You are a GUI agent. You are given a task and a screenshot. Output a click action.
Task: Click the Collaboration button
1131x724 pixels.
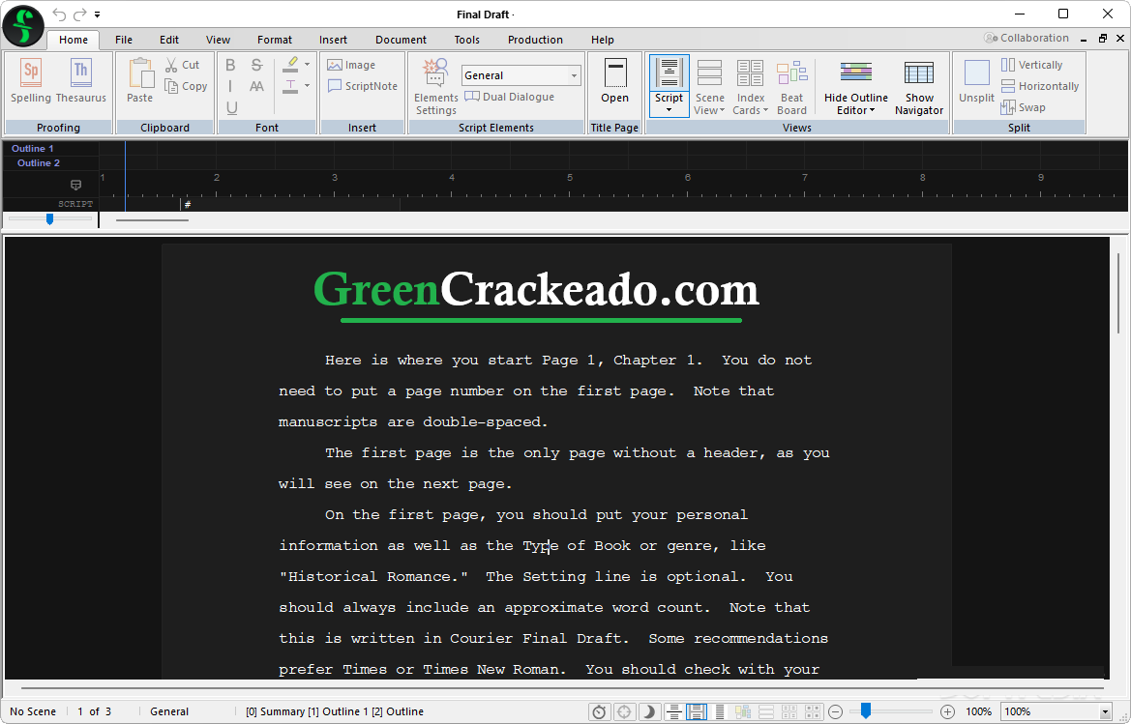[x=1027, y=37]
